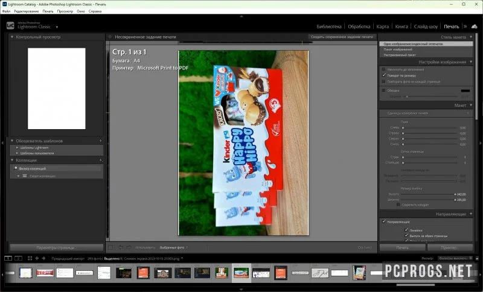Add a new template with plus icon
The height and width of the screenshot is (292, 483).
(x=100, y=141)
